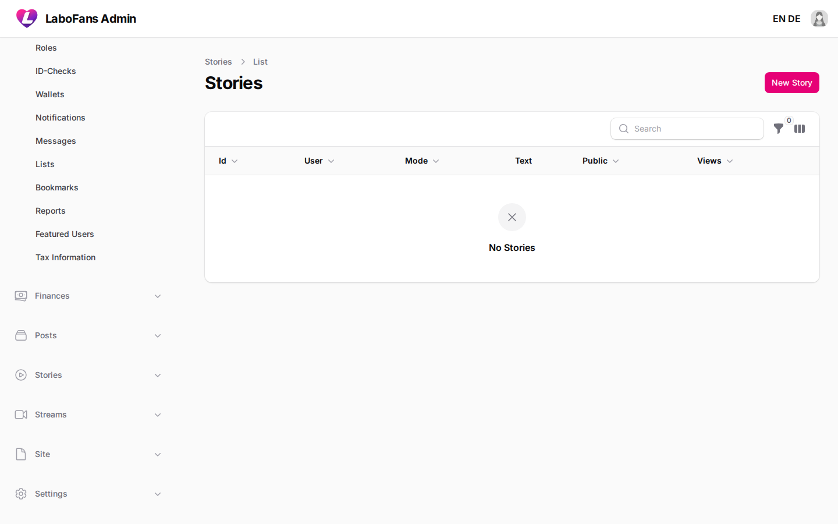Click the Settings gear icon
Viewport: 838px width, 524px height.
[21, 494]
